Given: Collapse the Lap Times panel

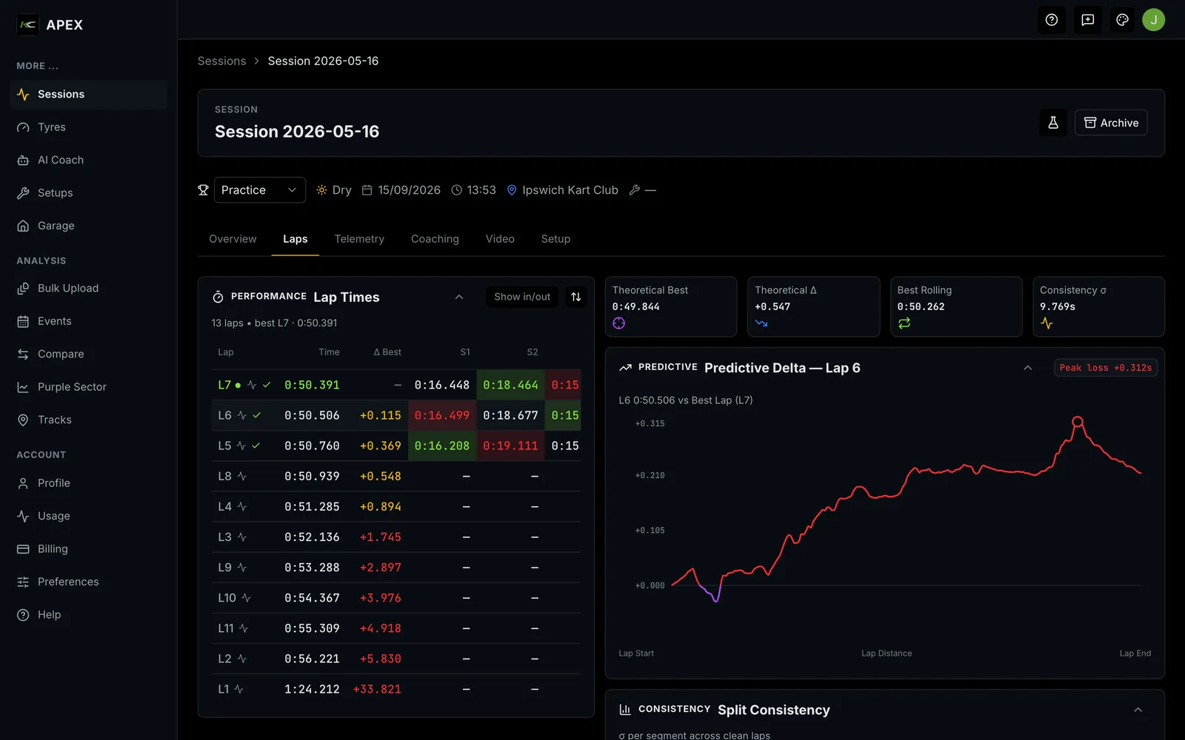Looking at the screenshot, I should [x=459, y=297].
